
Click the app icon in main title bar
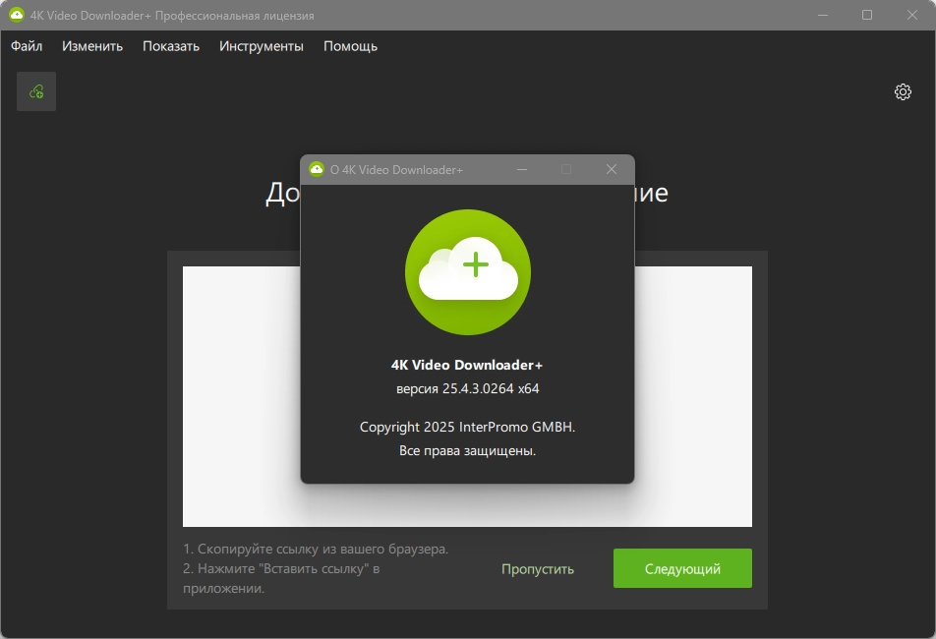click(17, 15)
